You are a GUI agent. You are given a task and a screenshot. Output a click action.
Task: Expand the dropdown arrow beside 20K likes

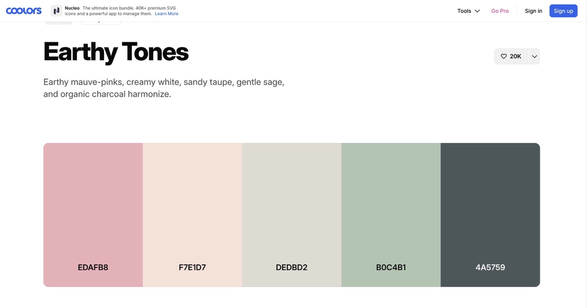coord(534,56)
